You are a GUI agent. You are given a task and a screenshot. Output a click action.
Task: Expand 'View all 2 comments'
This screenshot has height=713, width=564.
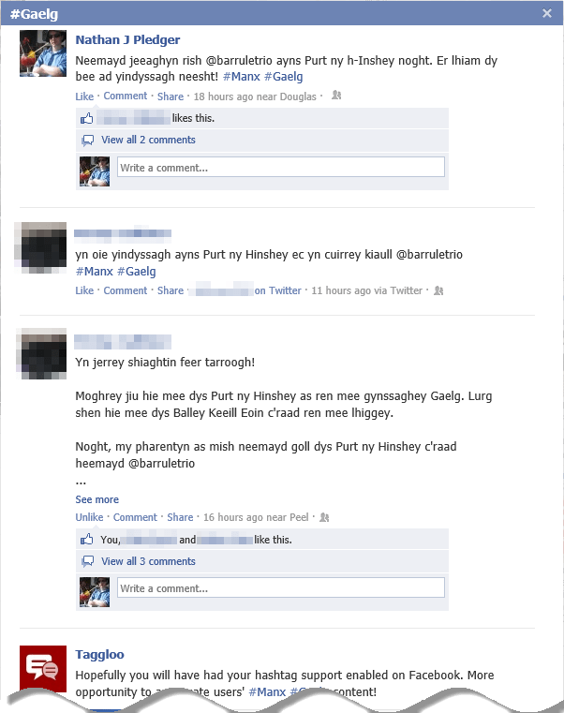pyautogui.click(x=148, y=140)
